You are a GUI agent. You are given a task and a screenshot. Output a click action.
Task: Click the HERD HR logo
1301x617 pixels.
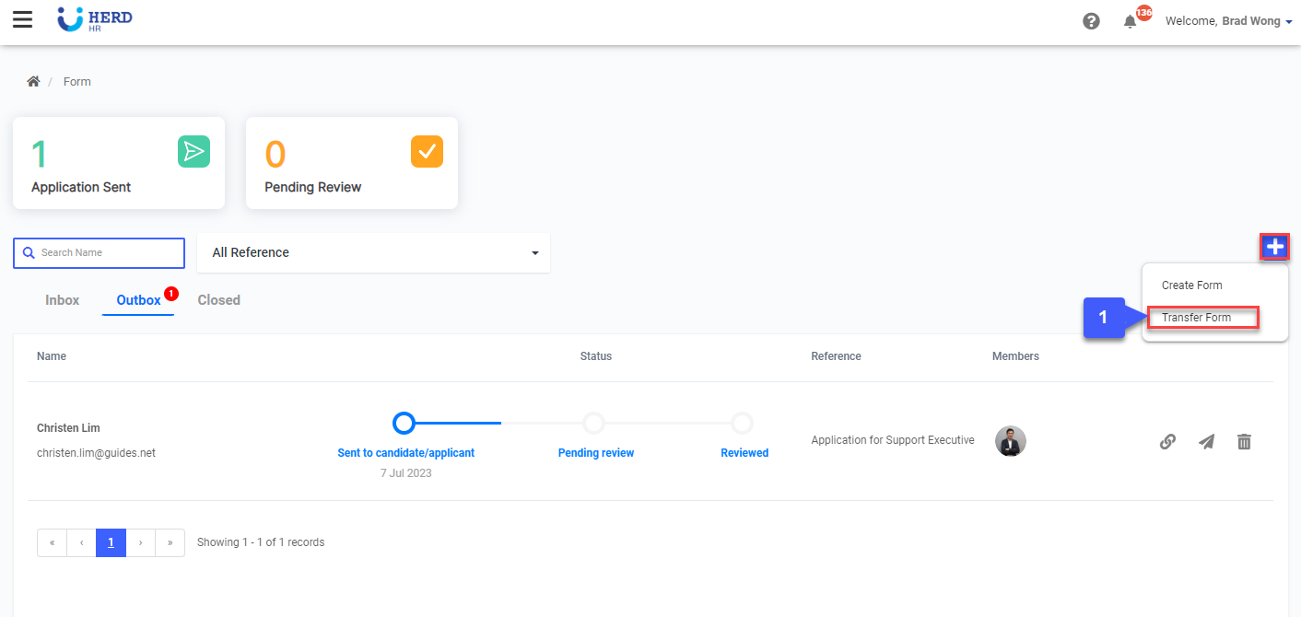95,20
